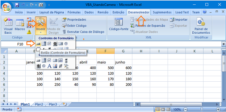The height and width of the screenshot is (112, 226).
Task: Insert ActiveX command button
Action: (38, 60)
